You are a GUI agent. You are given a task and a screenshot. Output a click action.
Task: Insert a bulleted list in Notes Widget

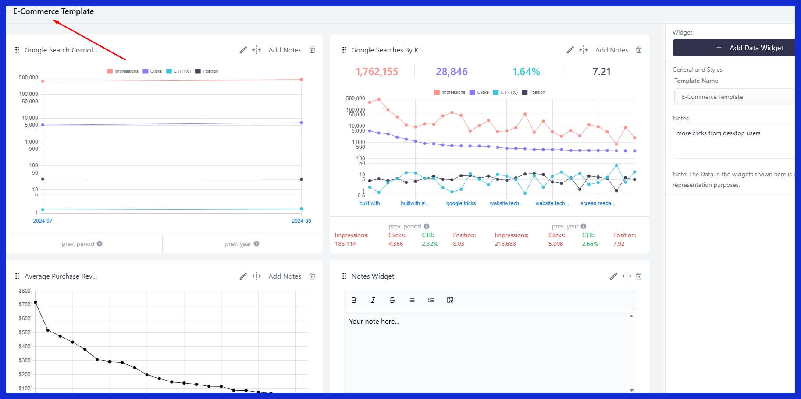click(x=412, y=300)
